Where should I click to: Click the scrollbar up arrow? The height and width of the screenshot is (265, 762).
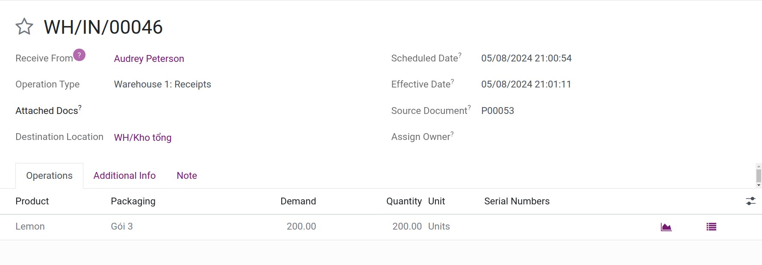tap(759, 166)
